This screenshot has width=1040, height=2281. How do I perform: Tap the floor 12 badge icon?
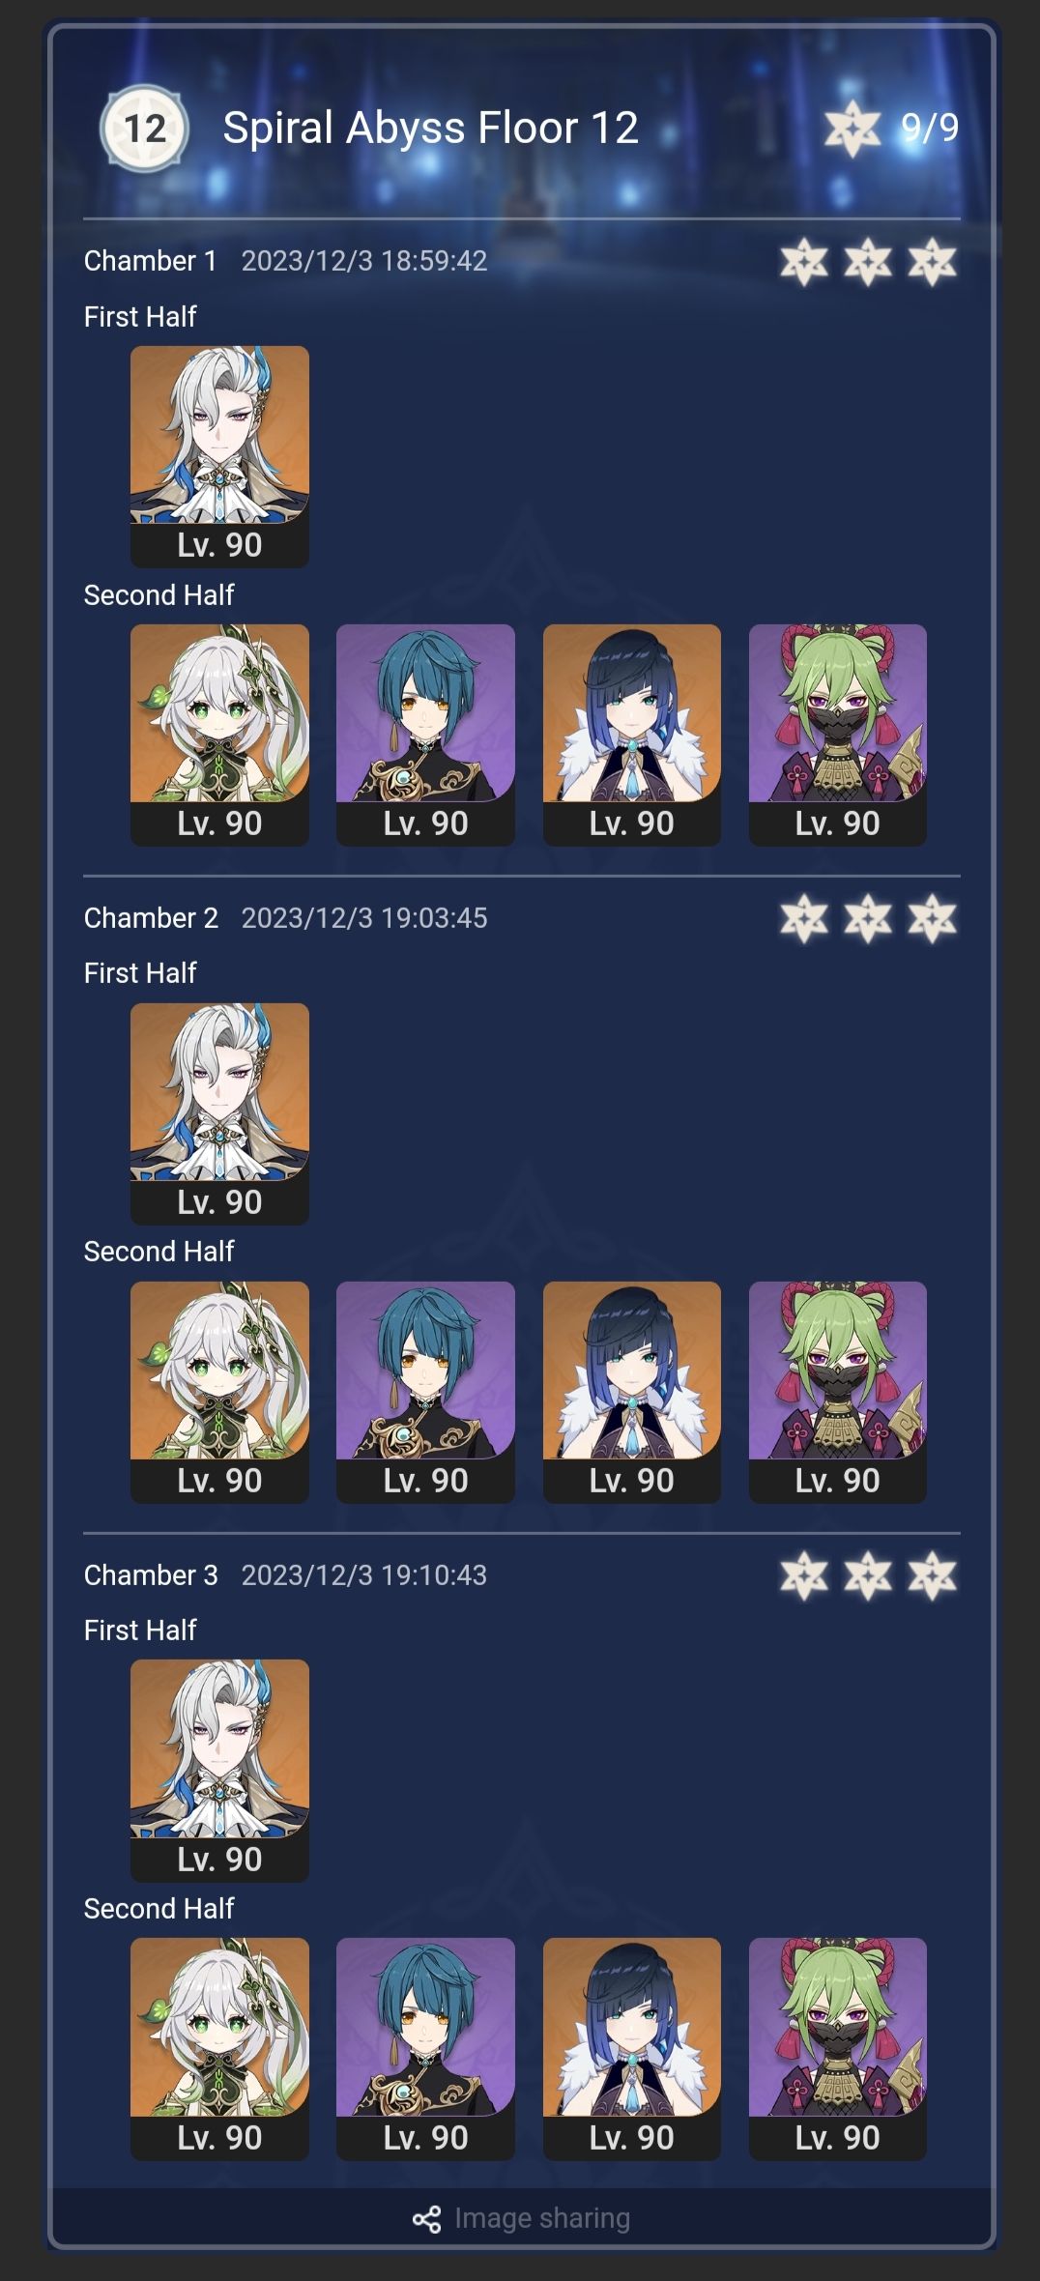pos(144,129)
